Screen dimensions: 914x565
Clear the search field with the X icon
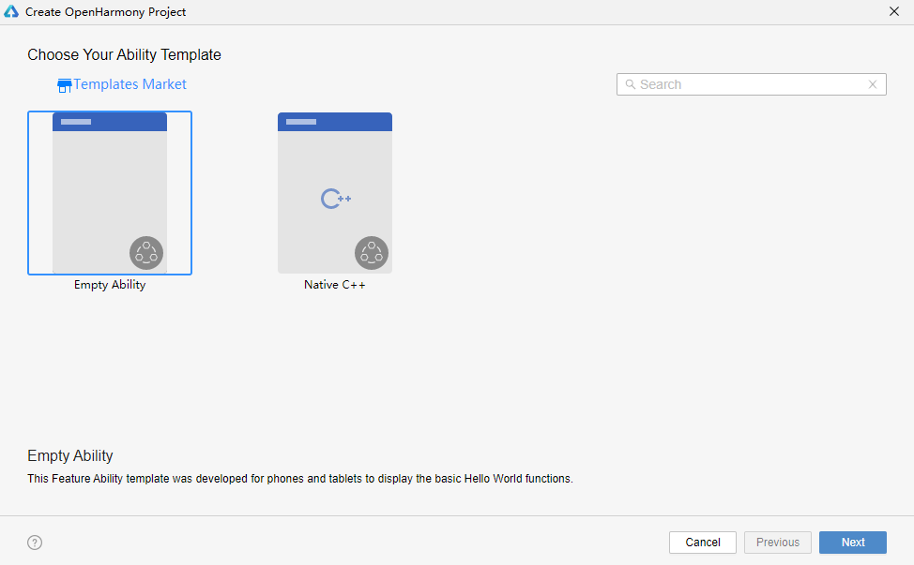click(872, 84)
